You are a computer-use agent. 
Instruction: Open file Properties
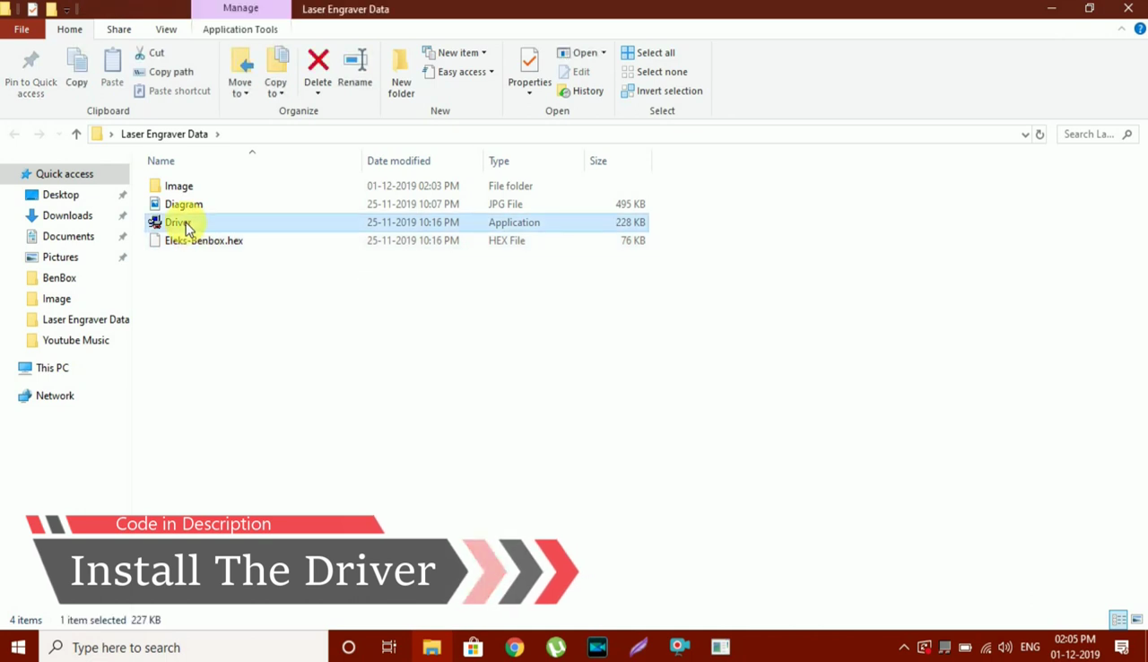(529, 72)
